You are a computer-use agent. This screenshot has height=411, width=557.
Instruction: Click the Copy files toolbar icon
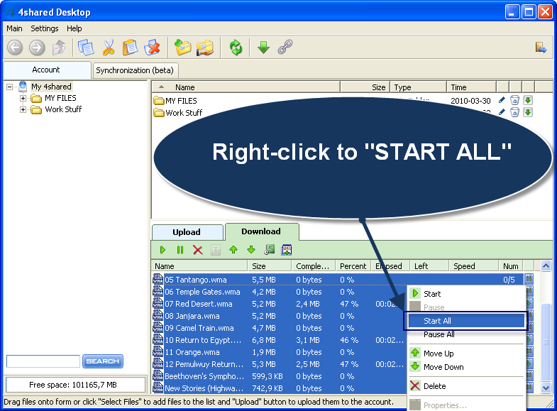click(x=86, y=48)
